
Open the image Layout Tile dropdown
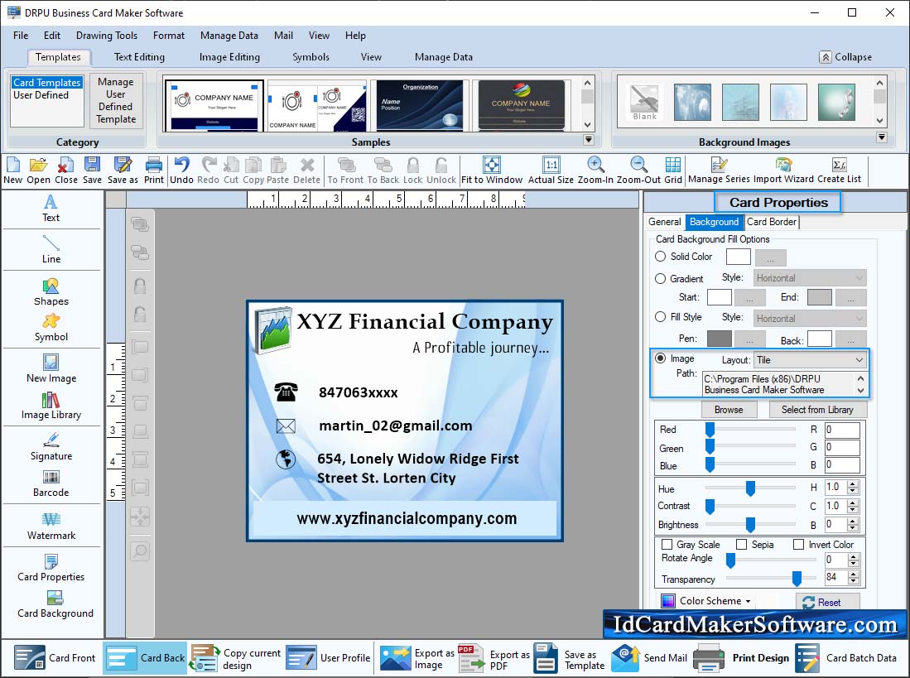pos(810,360)
